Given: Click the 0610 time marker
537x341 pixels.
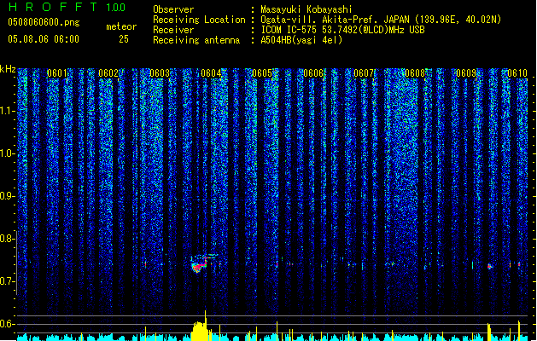Looking at the screenshot, I should tap(517, 73).
